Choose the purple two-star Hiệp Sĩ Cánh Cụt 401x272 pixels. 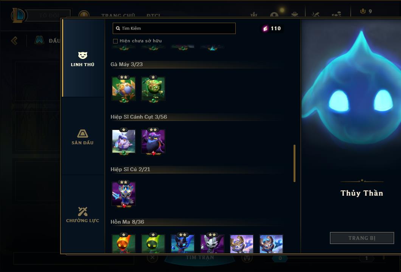pyautogui.click(x=153, y=141)
